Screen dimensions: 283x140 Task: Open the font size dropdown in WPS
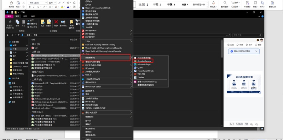tap(55, 3)
